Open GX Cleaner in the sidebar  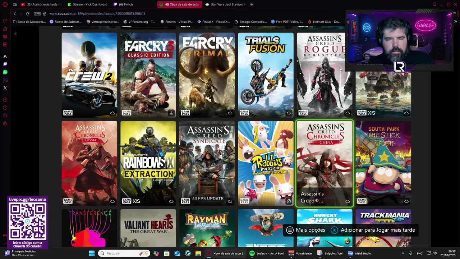click(x=5, y=29)
